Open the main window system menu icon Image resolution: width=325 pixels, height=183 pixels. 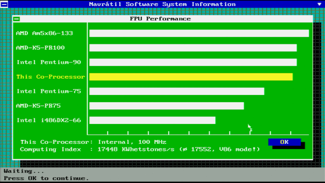click(4, 4)
